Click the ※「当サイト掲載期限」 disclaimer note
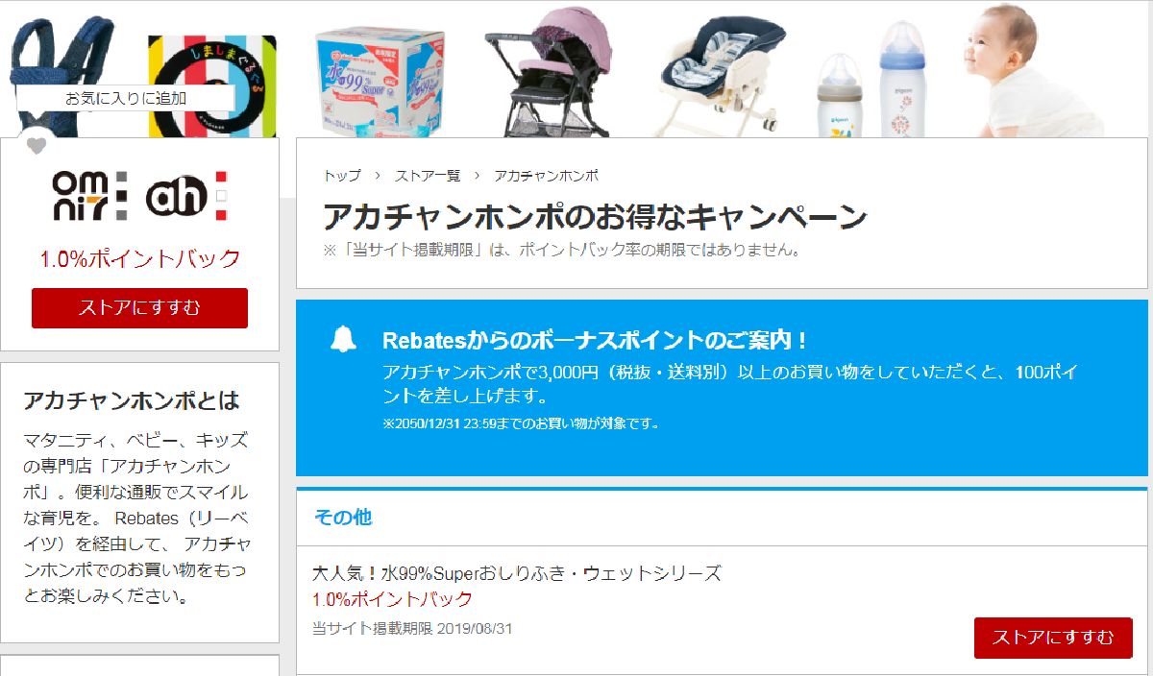This screenshot has height=676, width=1153. point(562,250)
